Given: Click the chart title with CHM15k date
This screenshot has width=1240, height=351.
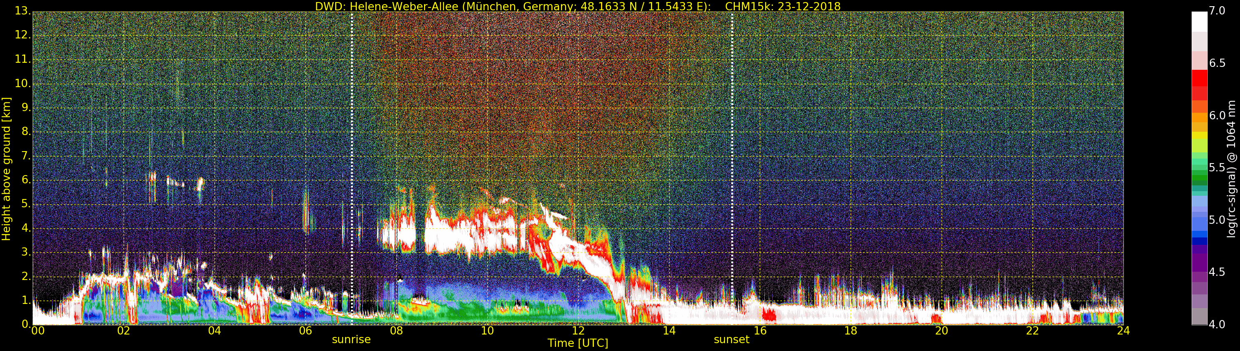Looking at the screenshot, I should 578,6.
